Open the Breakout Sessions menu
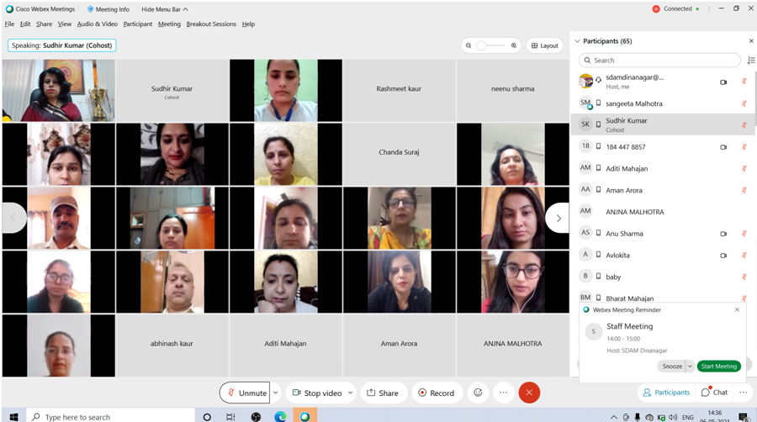Image resolution: width=757 pixels, height=422 pixels. pos(211,24)
